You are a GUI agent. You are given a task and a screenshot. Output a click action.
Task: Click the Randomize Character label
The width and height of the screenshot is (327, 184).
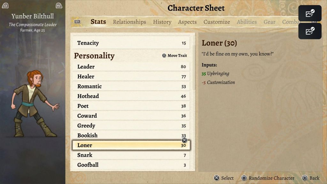[271, 178]
